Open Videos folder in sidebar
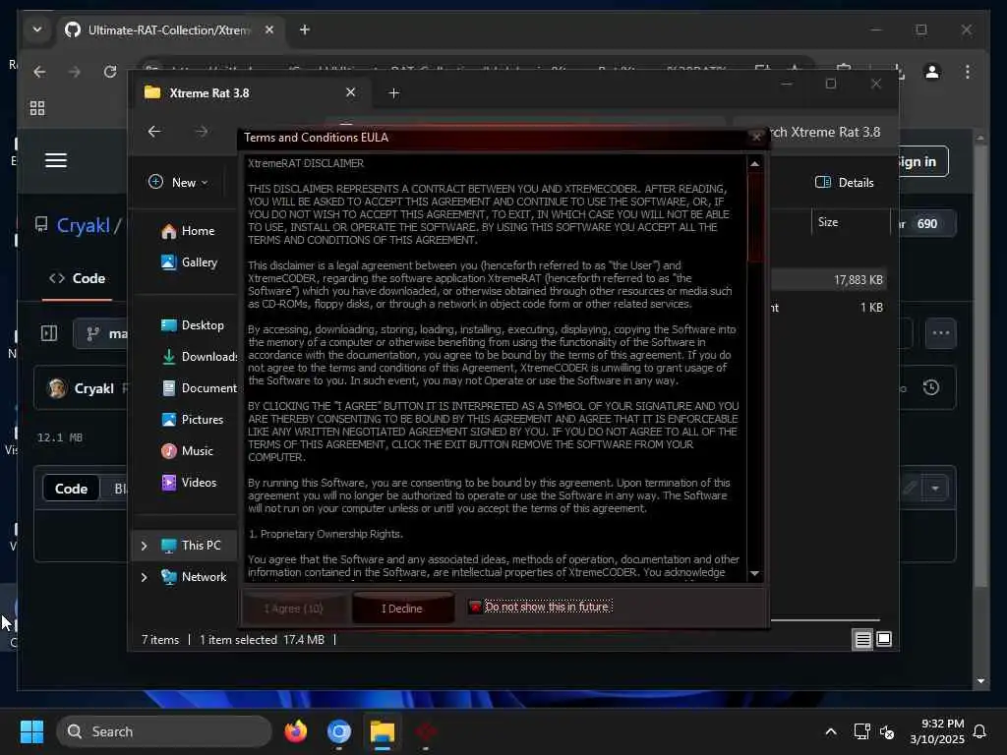Screen dimensions: 1007x755 point(189,483)
